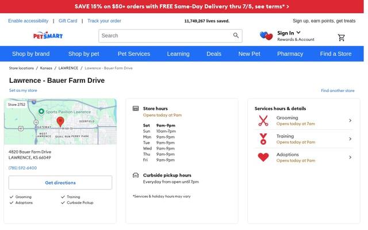Click Enable accessibility link
Screen dimensions: 368x230
pos(28,21)
